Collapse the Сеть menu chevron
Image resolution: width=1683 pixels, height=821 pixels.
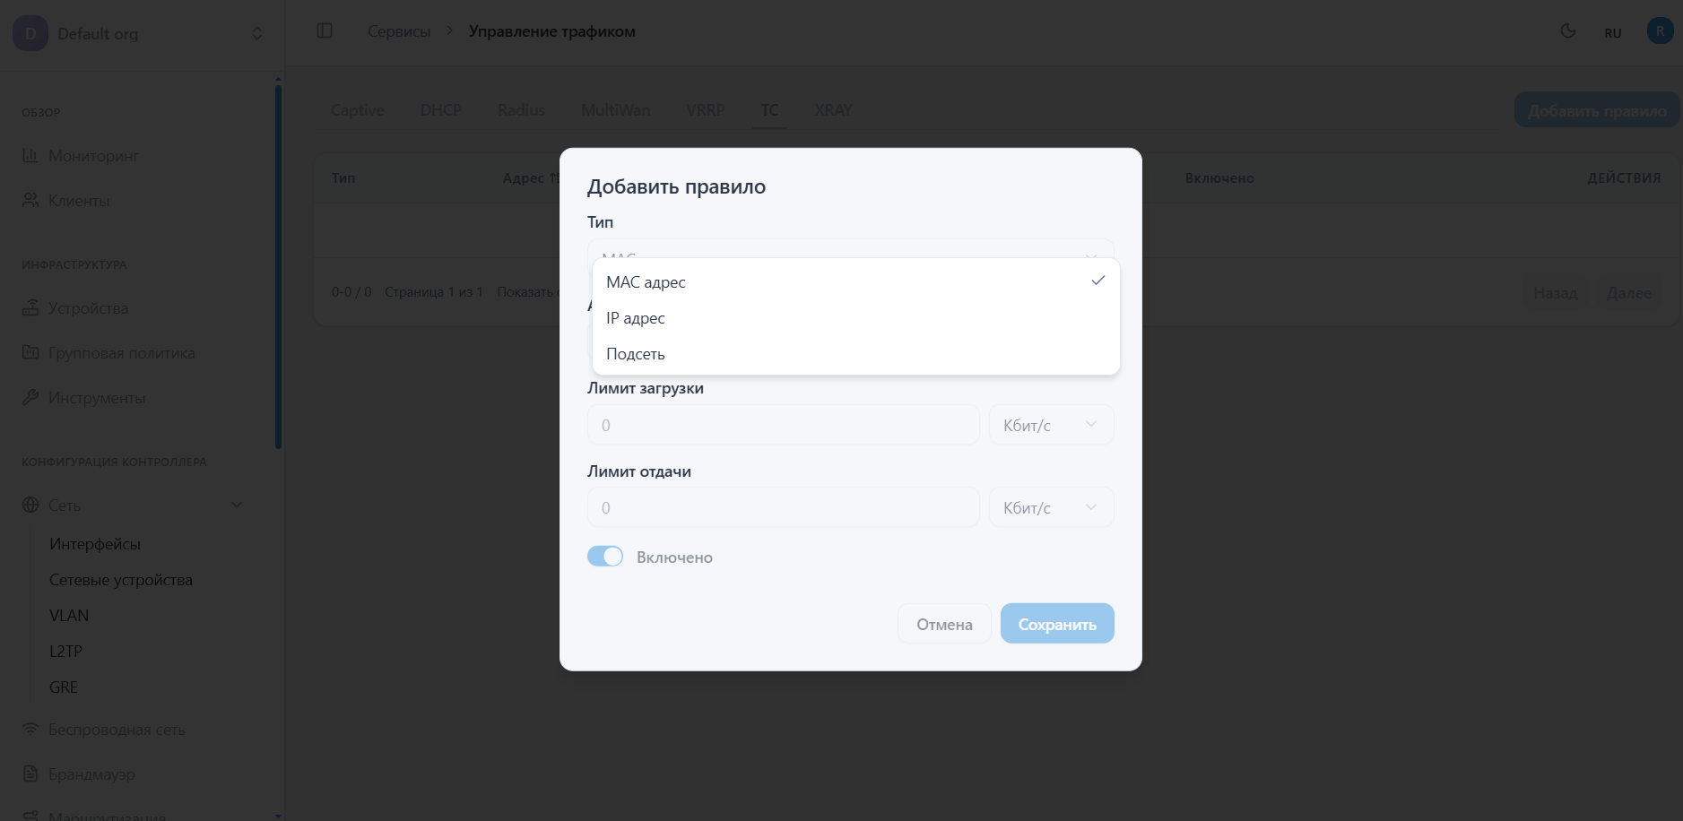point(237,505)
